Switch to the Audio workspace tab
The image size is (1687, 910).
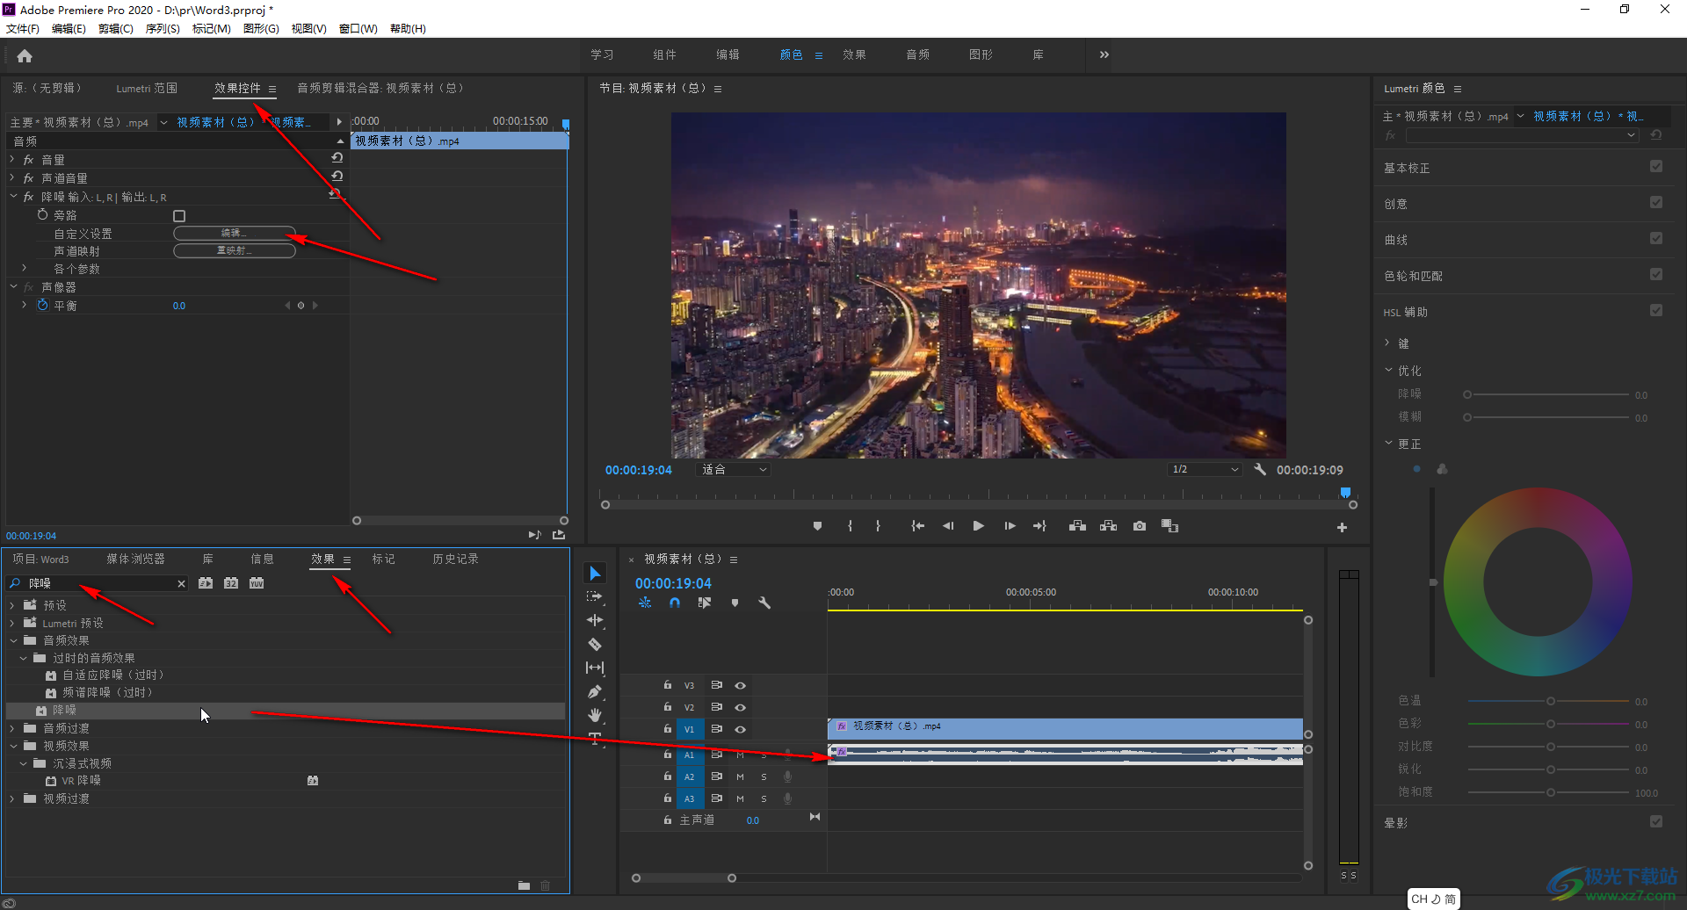917,54
